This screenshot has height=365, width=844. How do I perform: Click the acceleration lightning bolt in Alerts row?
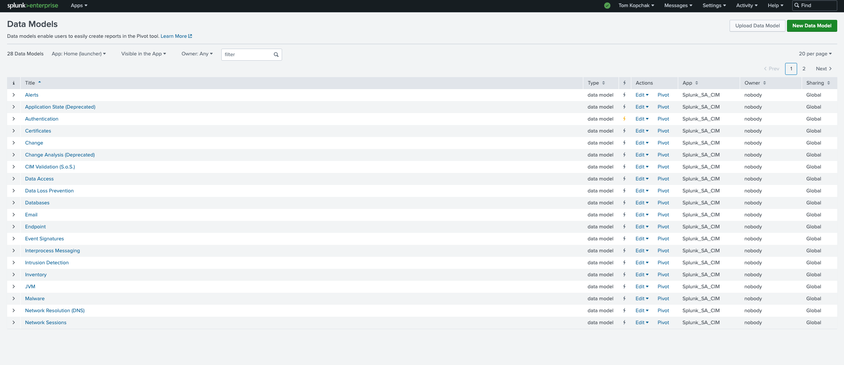click(x=624, y=95)
